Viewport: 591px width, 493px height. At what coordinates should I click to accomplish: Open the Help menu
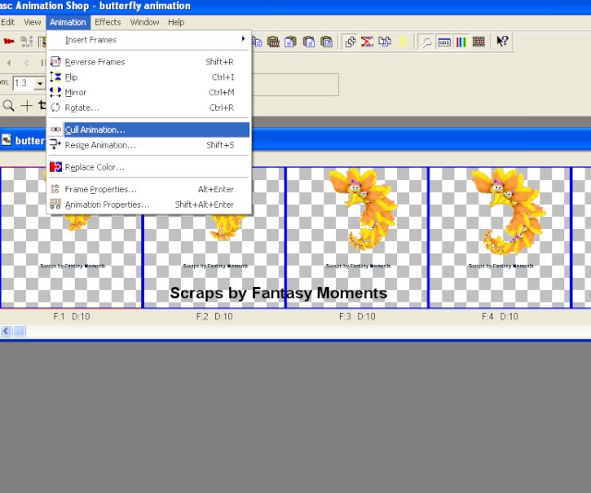tap(176, 22)
